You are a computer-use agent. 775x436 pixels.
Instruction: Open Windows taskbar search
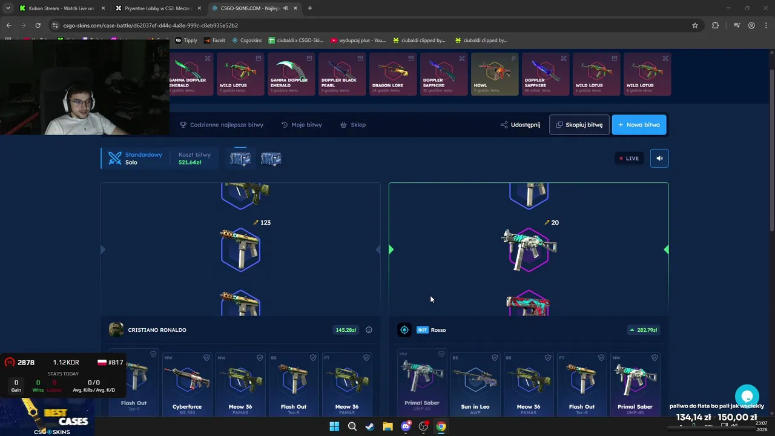coord(352,426)
